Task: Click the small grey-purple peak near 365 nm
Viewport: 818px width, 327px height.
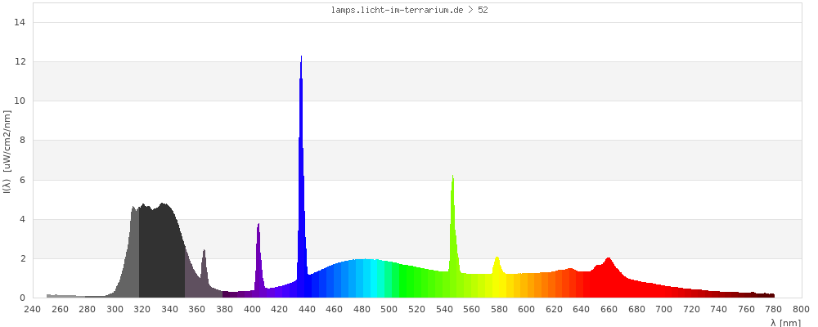Action: [x=204, y=274]
